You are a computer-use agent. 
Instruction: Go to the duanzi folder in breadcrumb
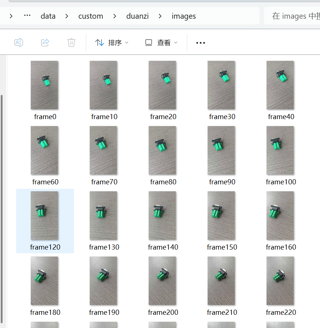[138, 16]
